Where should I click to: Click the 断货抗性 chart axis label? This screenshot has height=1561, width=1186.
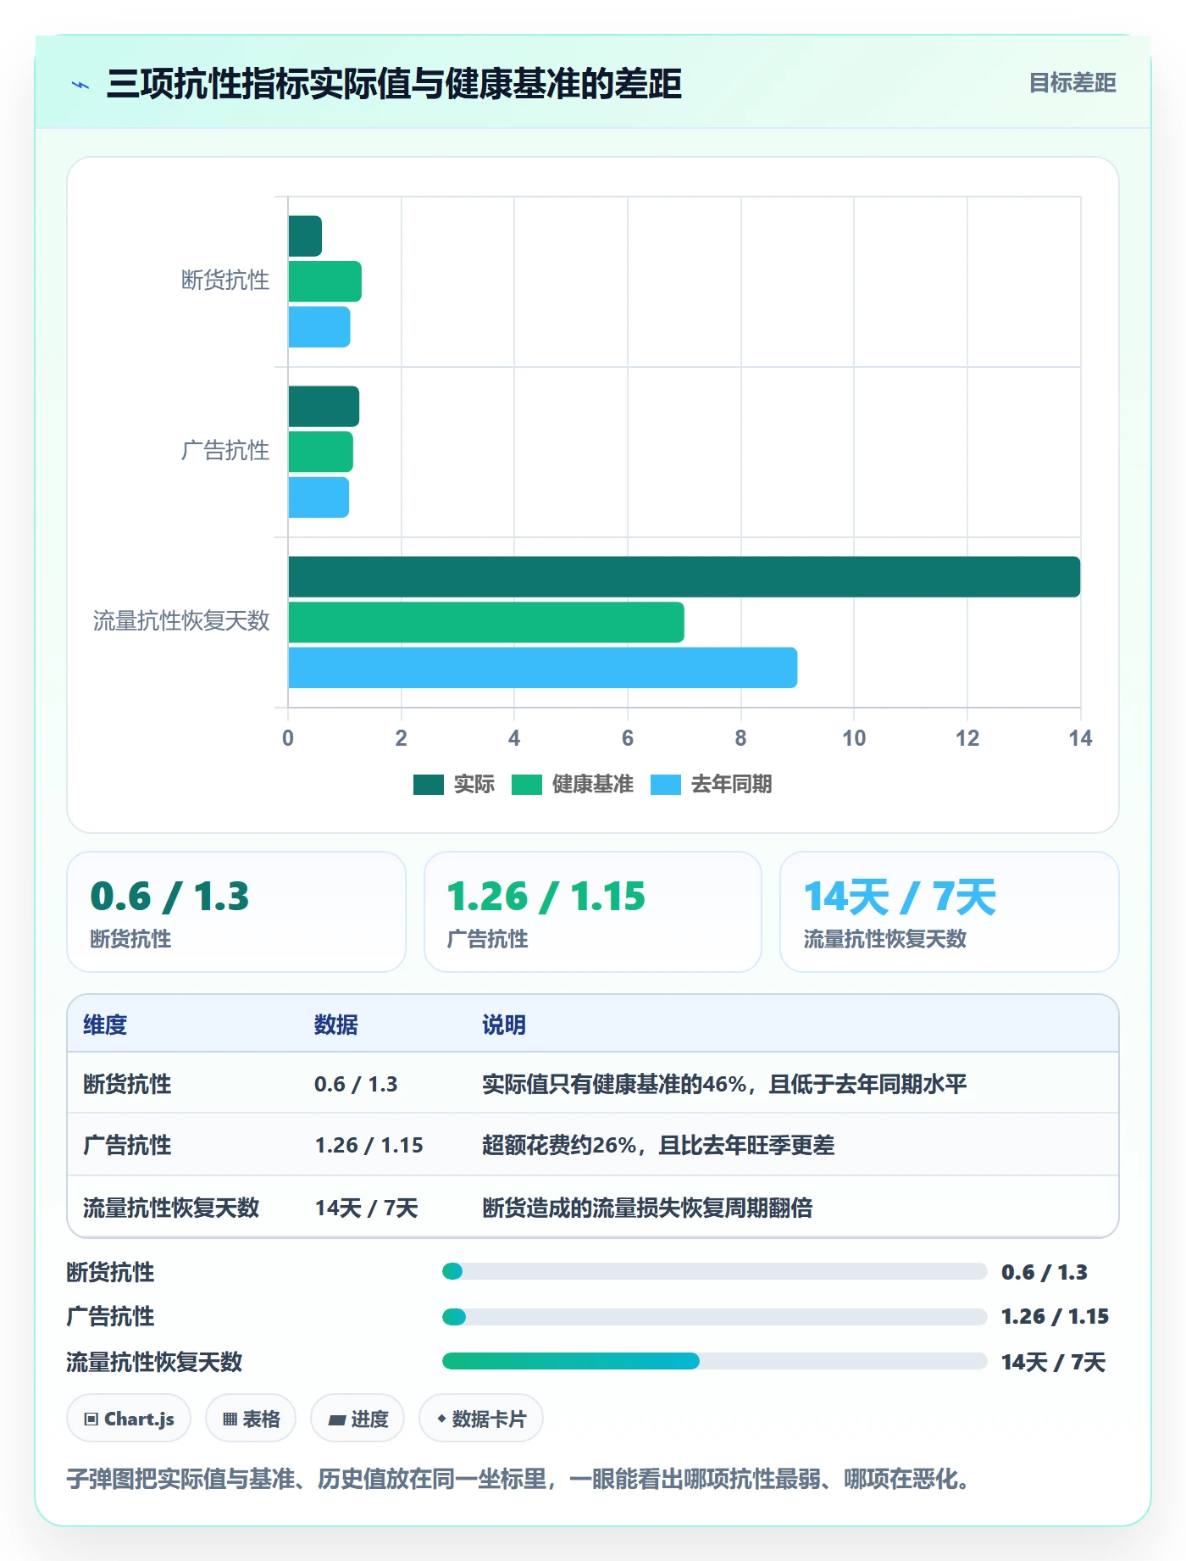tap(225, 281)
